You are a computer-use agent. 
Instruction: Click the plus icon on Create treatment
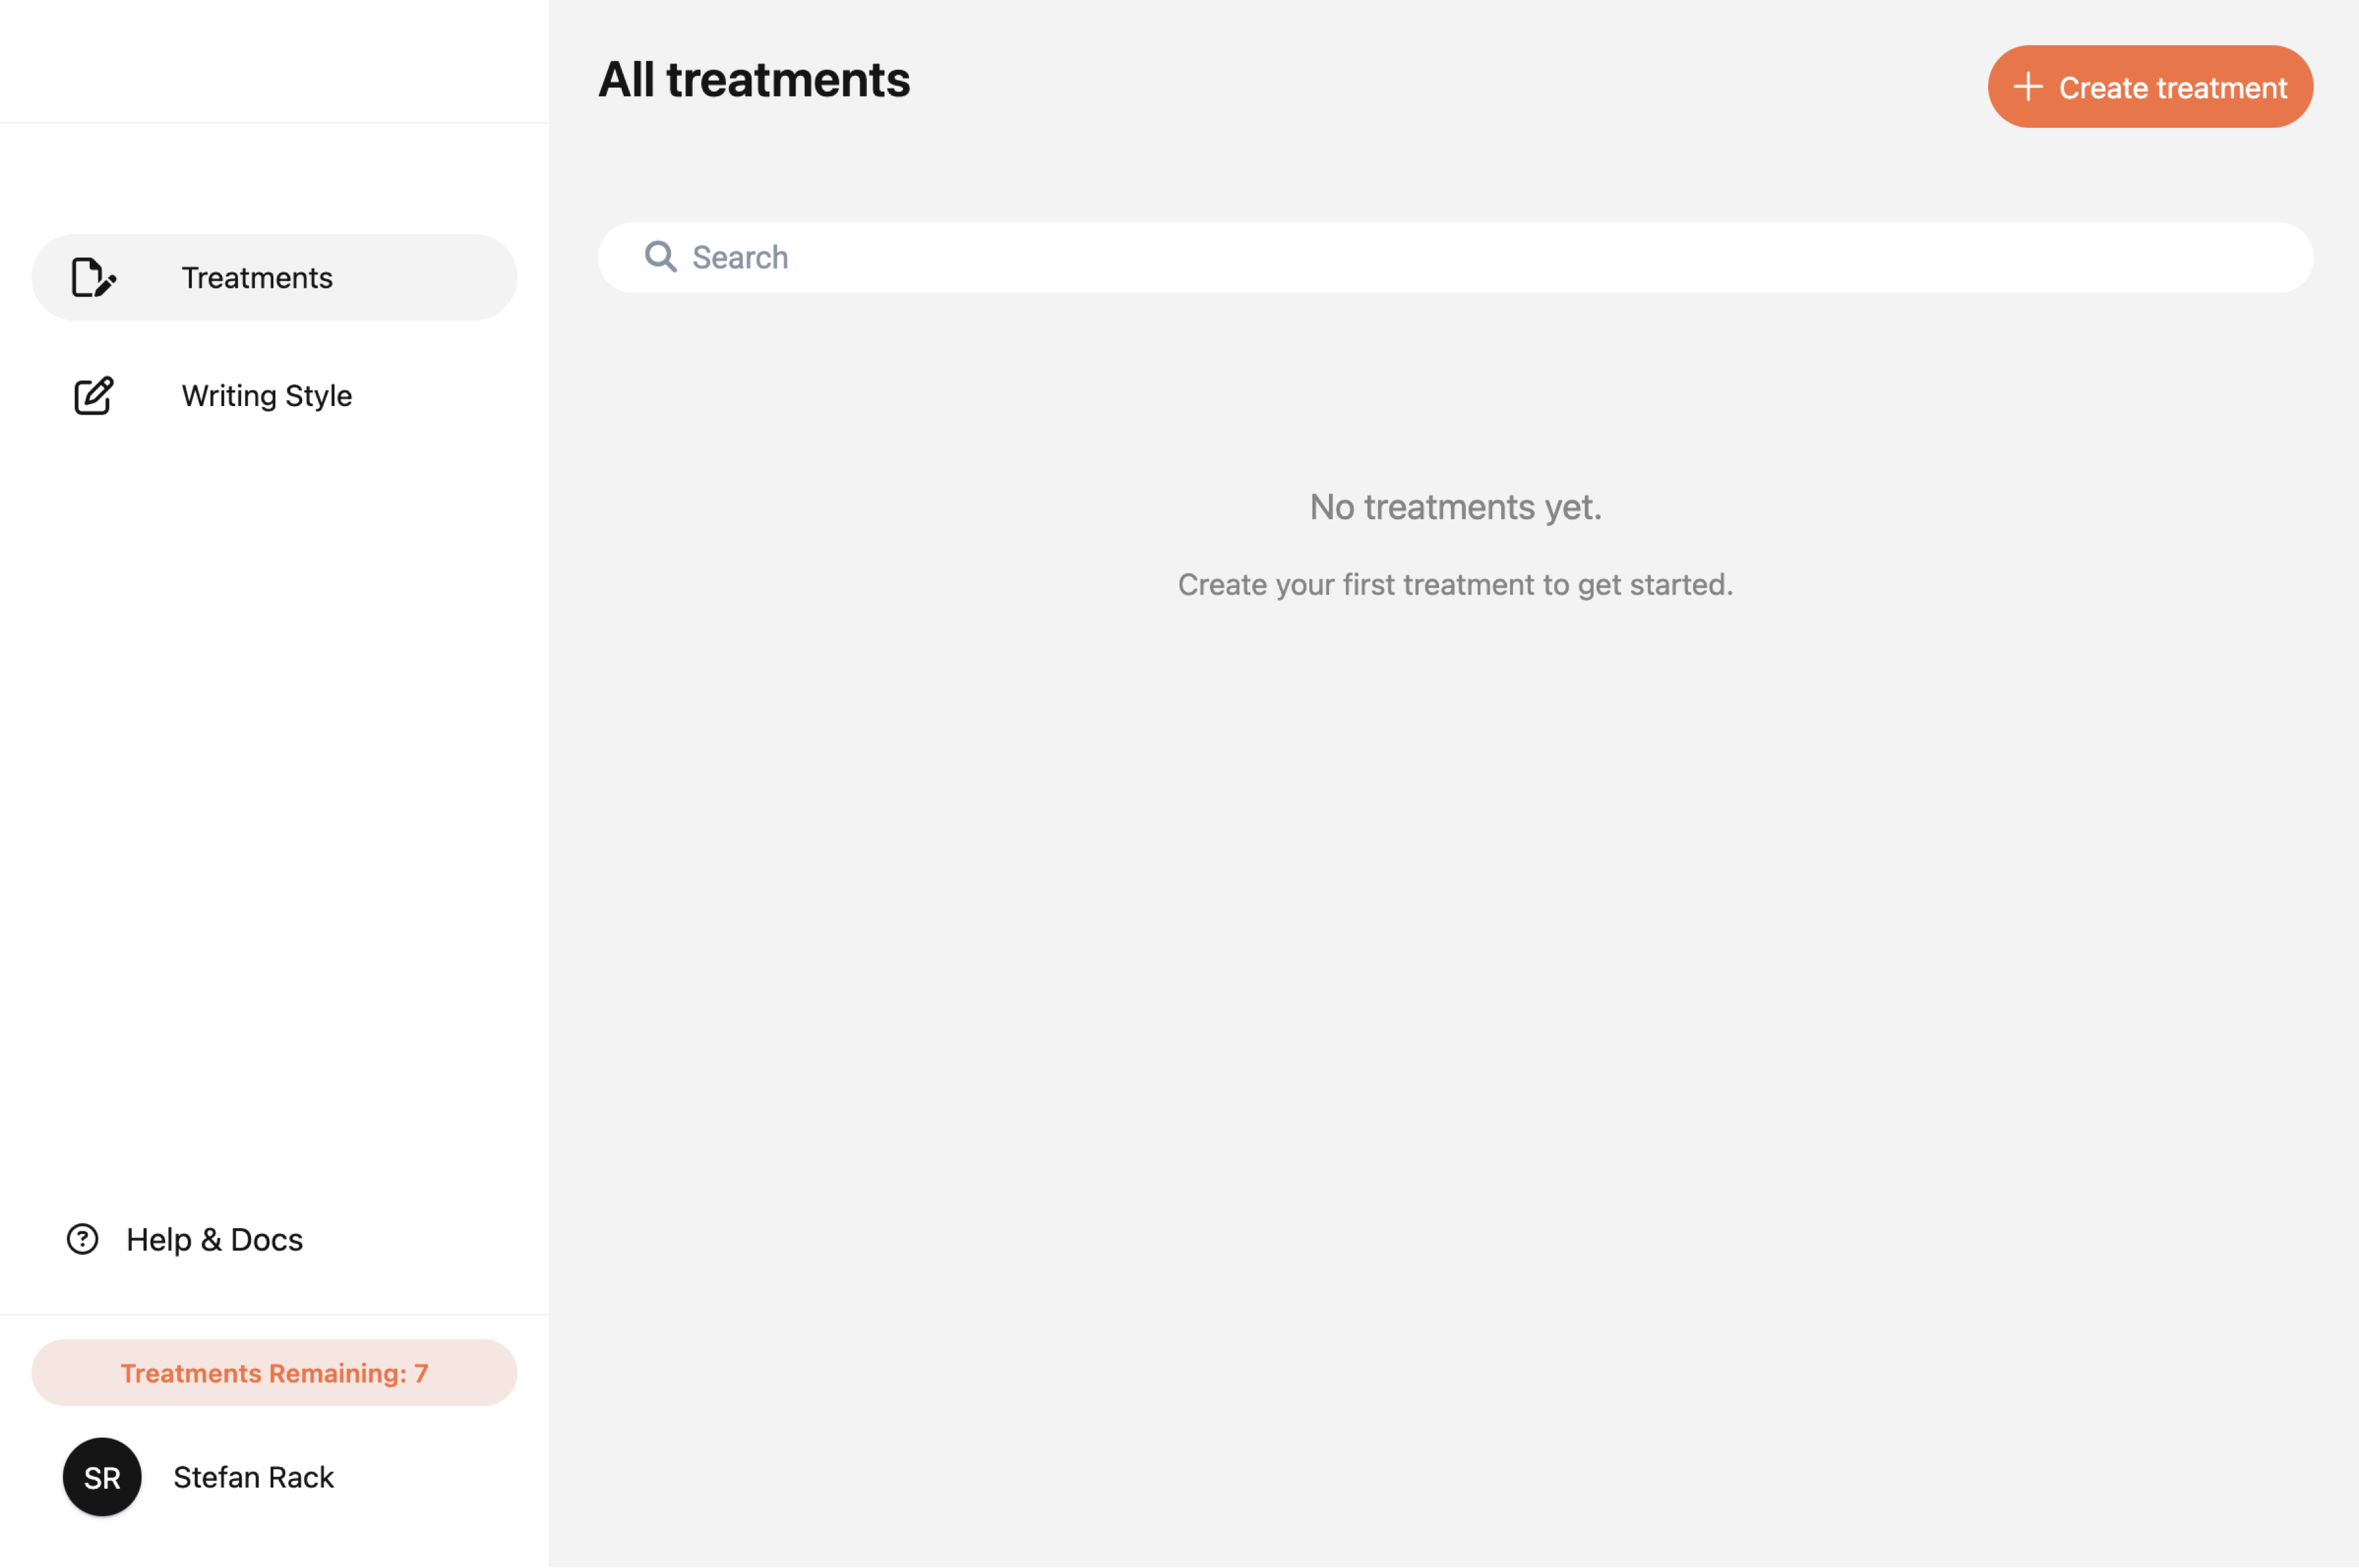2027,87
